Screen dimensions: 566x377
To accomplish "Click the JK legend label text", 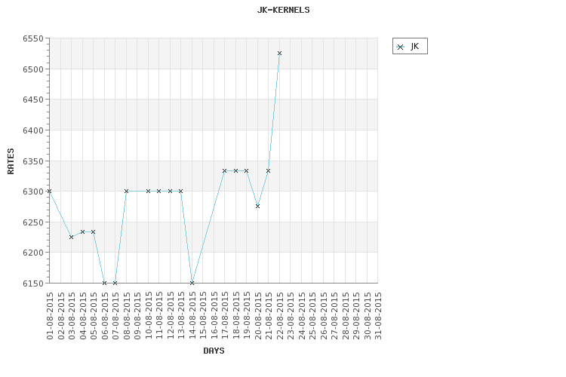I will click(x=415, y=47).
